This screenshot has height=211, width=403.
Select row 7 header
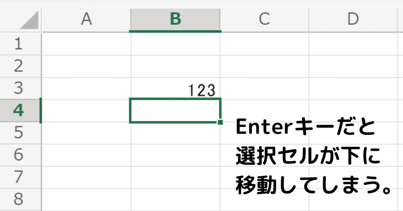tap(19, 177)
